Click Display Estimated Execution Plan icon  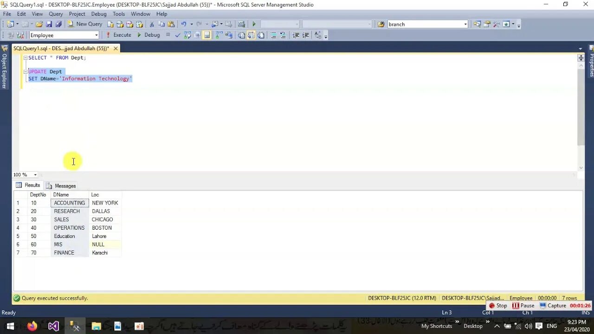coord(187,35)
